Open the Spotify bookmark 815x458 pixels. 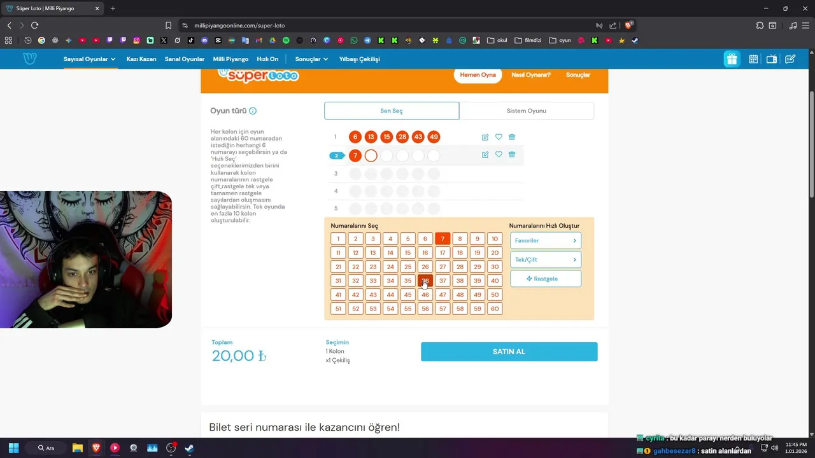[x=286, y=40]
